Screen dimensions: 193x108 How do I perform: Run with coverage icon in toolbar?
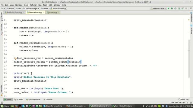[x=176, y=8]
